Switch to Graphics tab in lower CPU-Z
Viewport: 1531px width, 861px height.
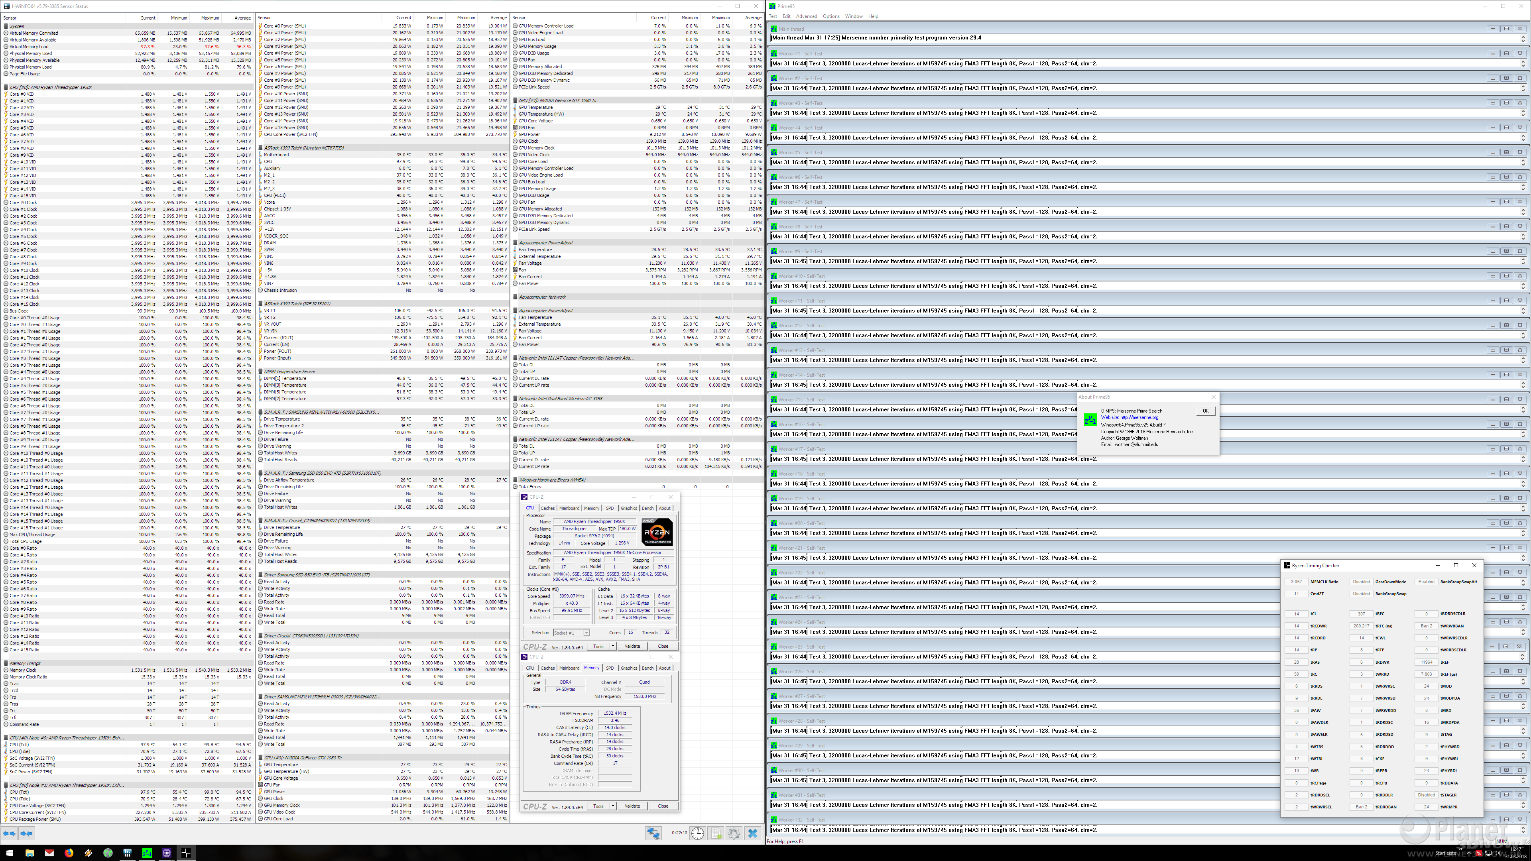pos(629,668)
